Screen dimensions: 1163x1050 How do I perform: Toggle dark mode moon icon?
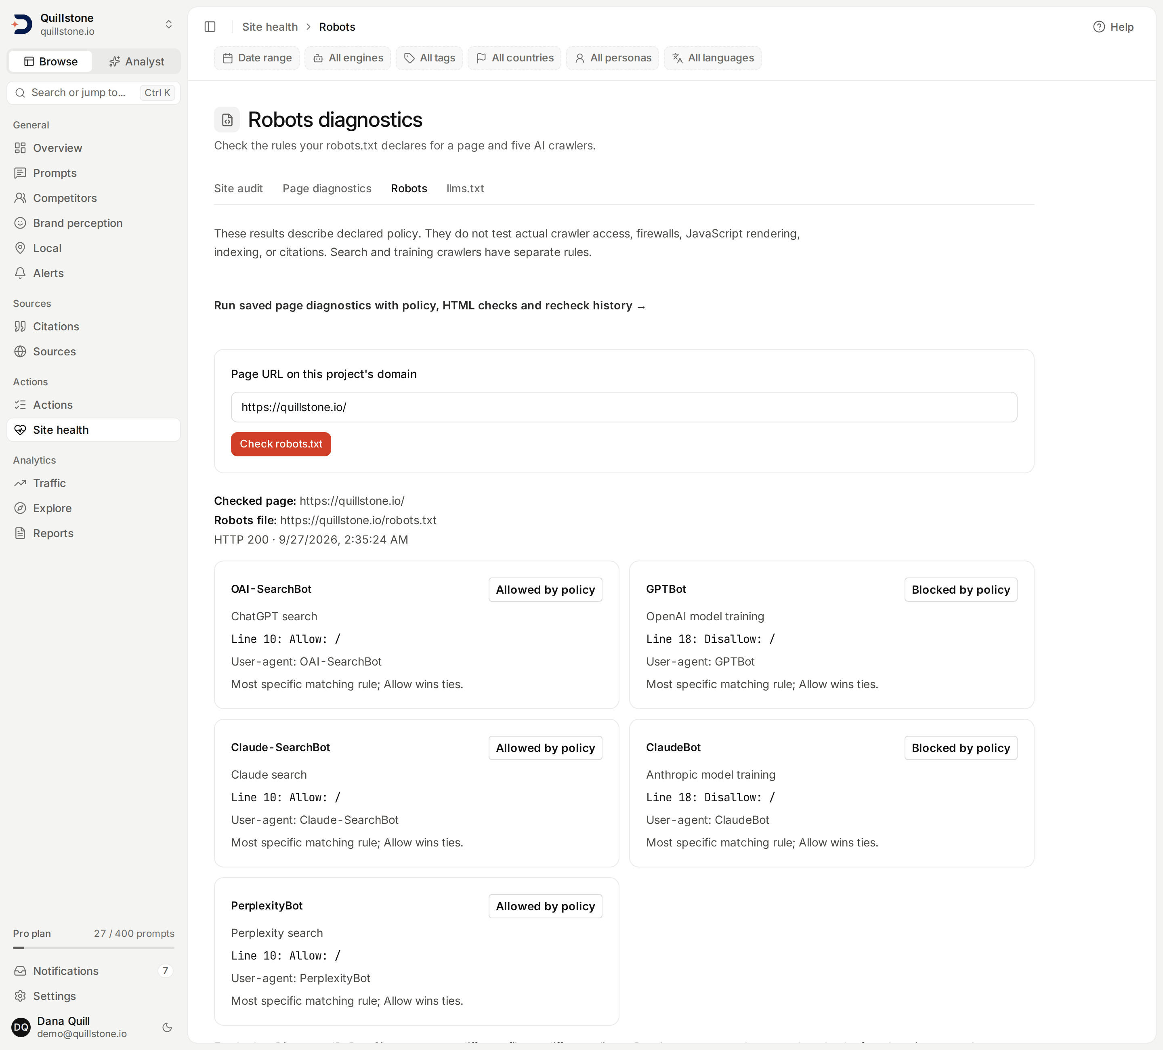click(x=167, y=1027)
